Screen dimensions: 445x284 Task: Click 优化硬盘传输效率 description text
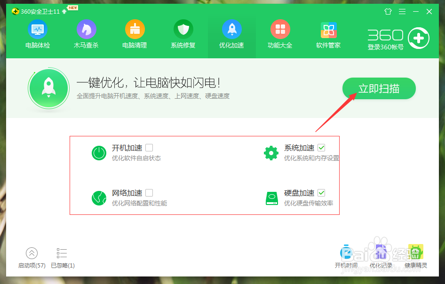tap(309, 203)
